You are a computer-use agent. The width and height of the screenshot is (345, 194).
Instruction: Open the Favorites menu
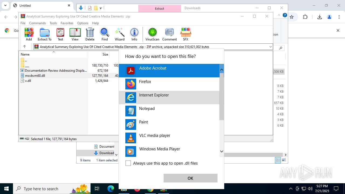click(x=67, y=23)
